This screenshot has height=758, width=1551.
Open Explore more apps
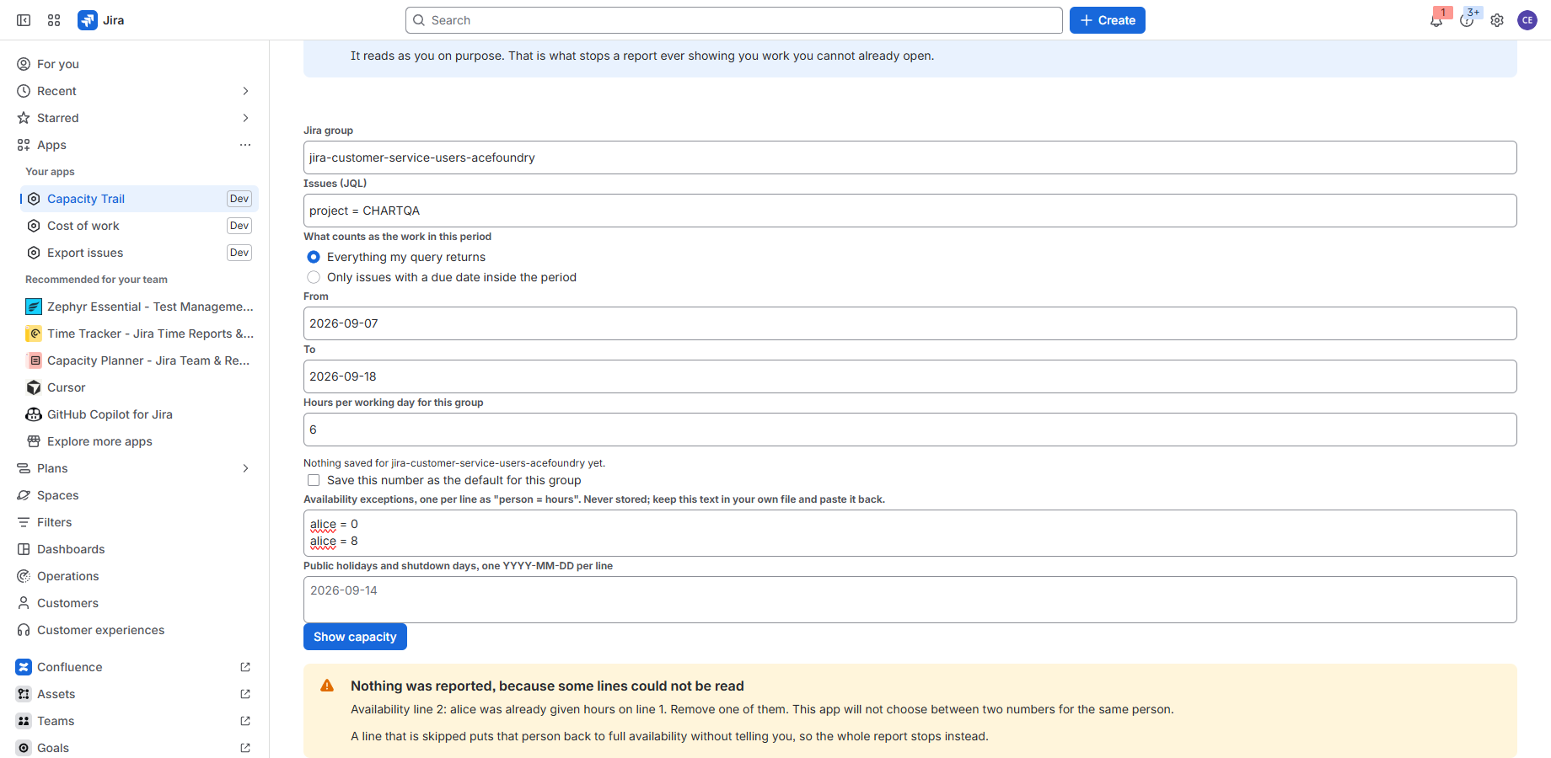pyautogui.click(x=139, y=441)
